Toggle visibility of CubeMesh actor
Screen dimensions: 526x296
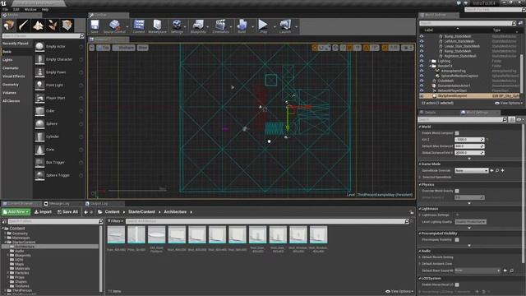pos(422,81)
